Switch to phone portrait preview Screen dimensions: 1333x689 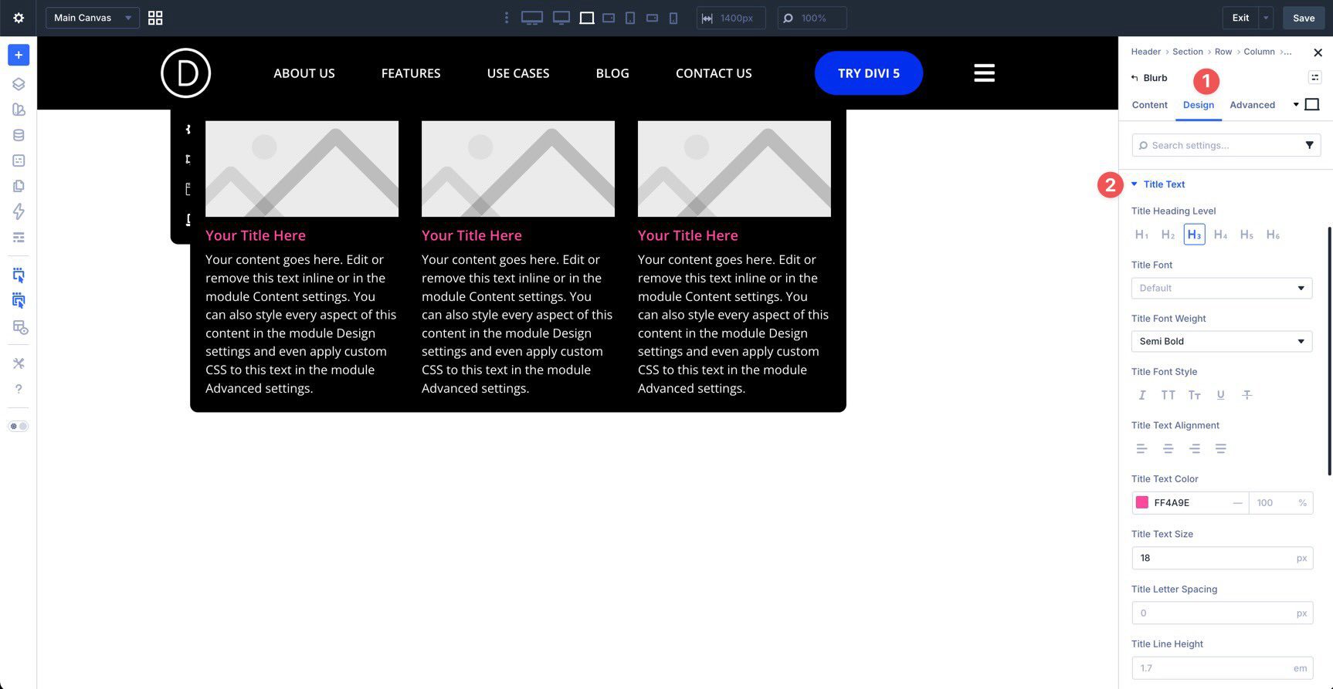(673, 18)
